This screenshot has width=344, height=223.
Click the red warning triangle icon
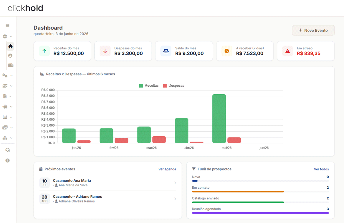(x=288, y=51)
